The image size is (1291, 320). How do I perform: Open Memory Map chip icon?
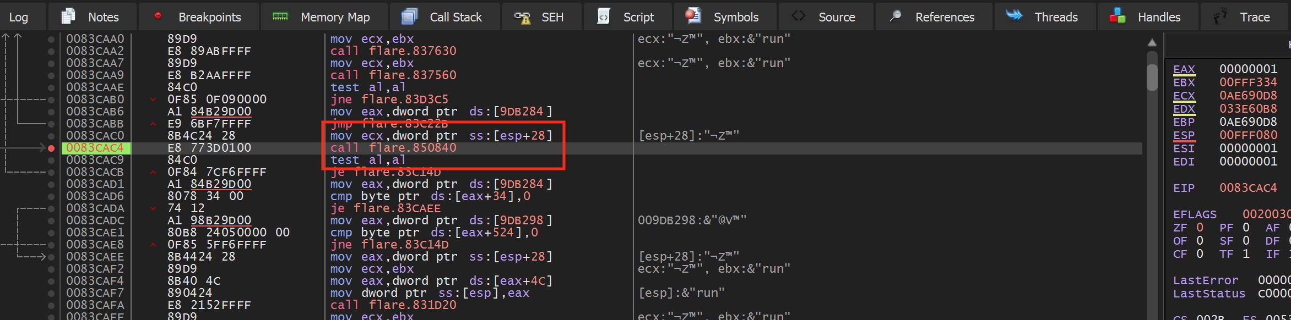[x=280, y=16]
